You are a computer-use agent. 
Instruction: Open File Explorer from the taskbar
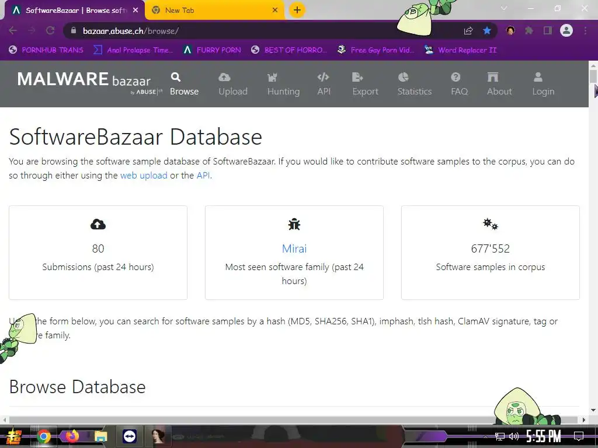tap(100, 436)
